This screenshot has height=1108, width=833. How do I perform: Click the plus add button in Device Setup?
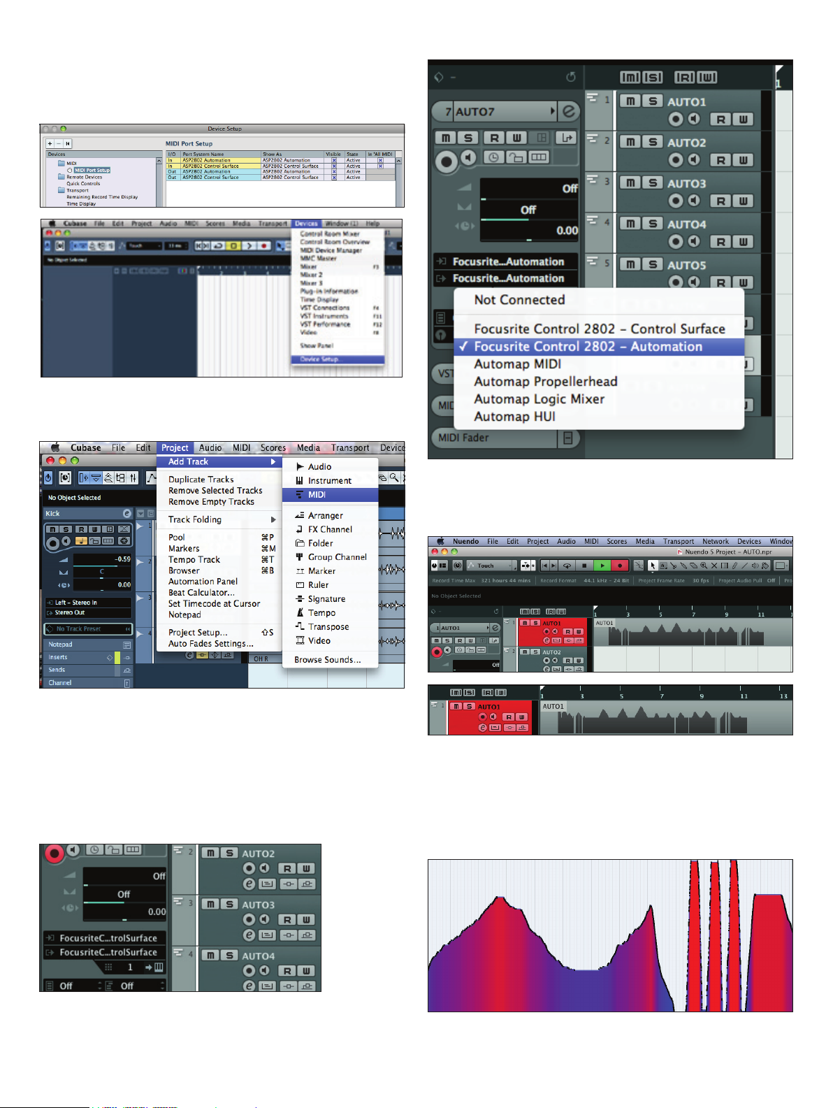point(50,143)
